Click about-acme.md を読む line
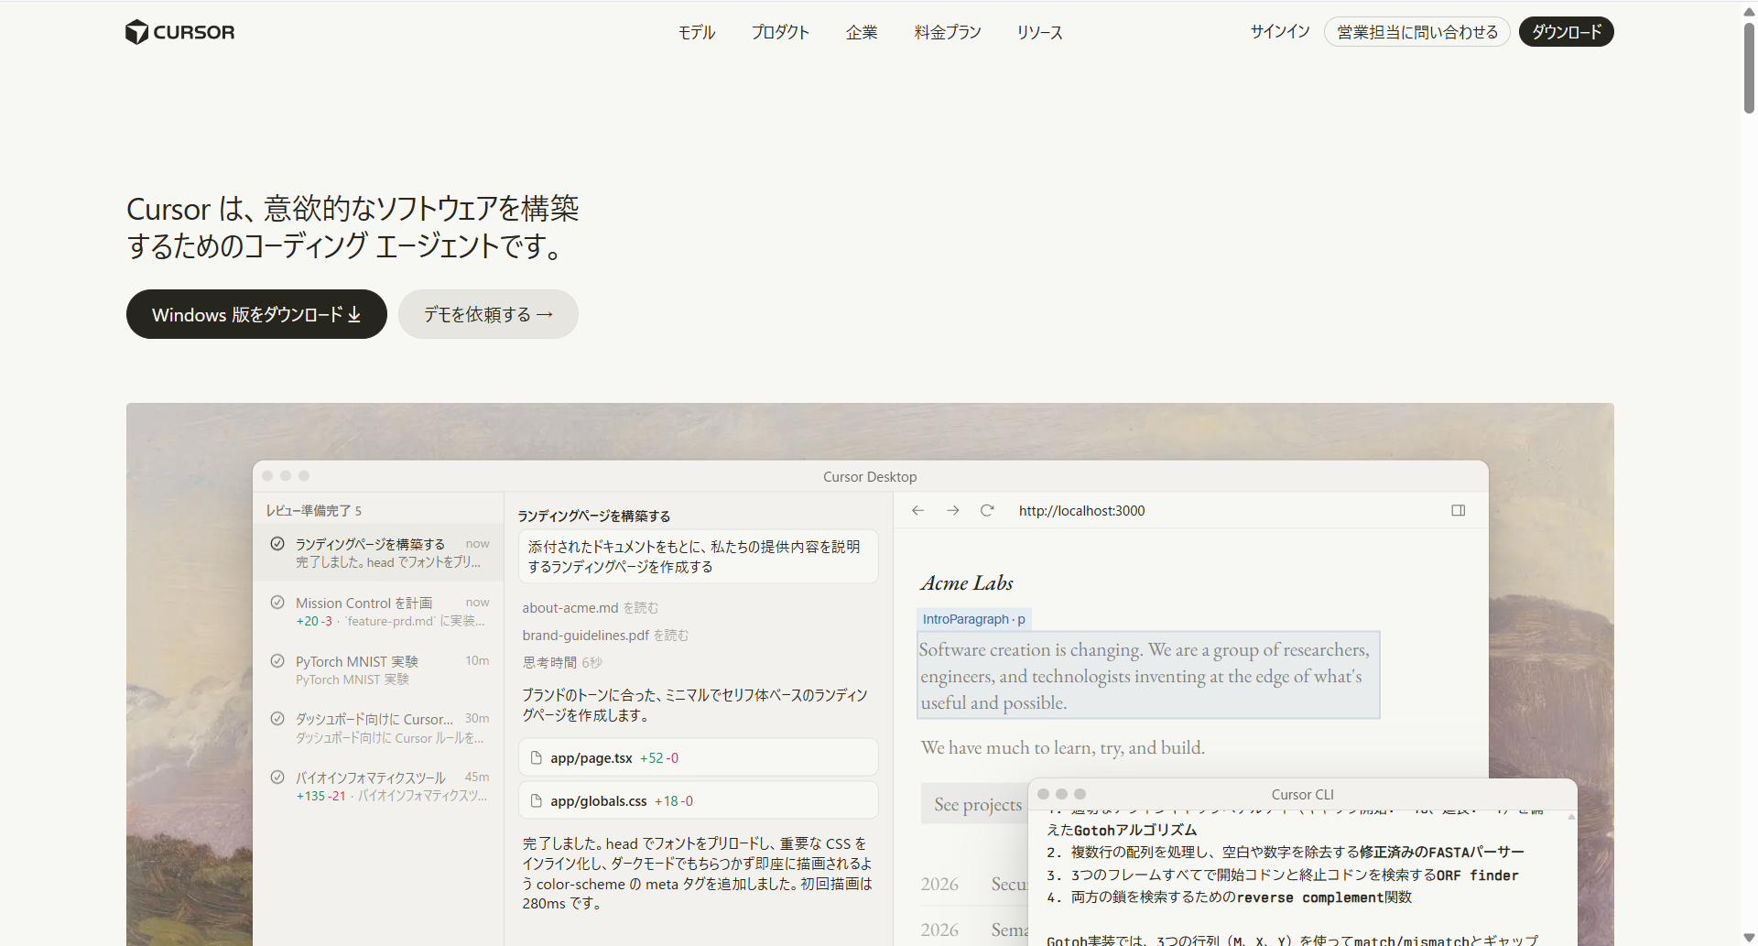This screenshot has height=946, width=1758. pyautogui.click(x=590, y=607)
